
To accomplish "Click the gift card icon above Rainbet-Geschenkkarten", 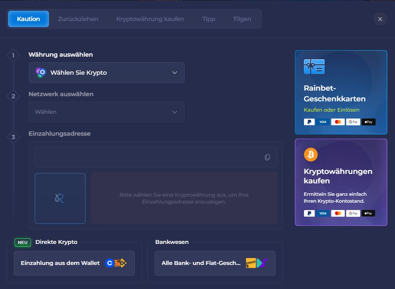I will [314, 67].
